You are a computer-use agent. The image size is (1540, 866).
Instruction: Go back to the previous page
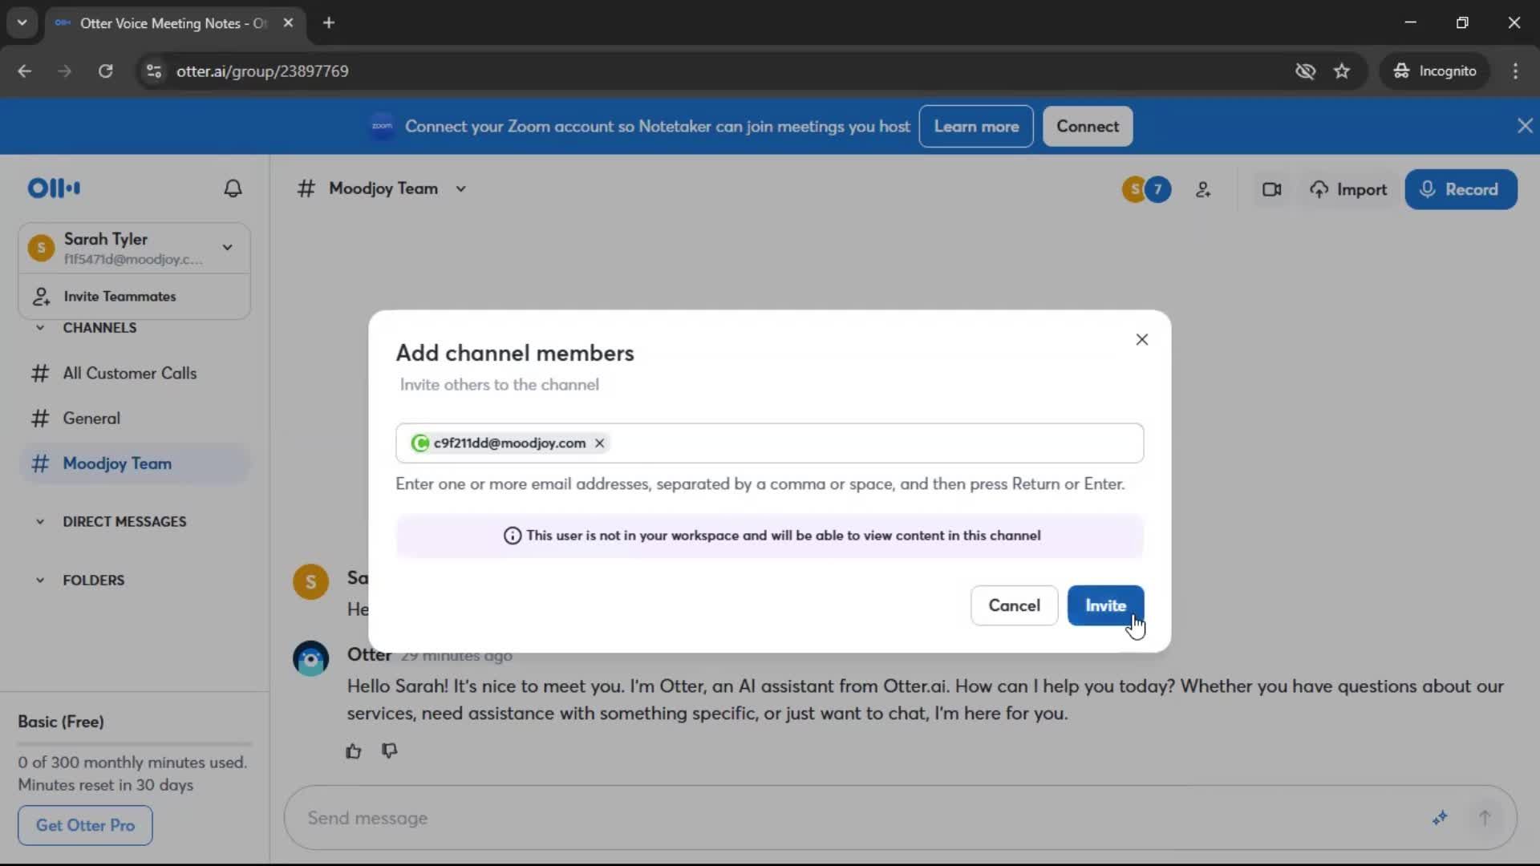(25, 71)
